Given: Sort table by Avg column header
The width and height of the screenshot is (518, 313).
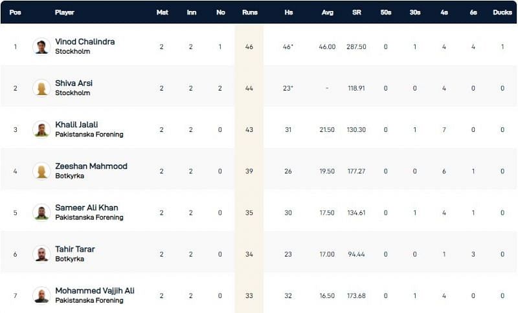Looking at the screenshot, I should pyautogui.click(x=328, y=12).
